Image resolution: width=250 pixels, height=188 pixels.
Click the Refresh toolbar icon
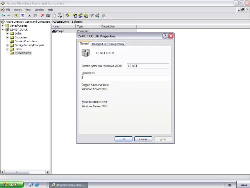point(54,16)
